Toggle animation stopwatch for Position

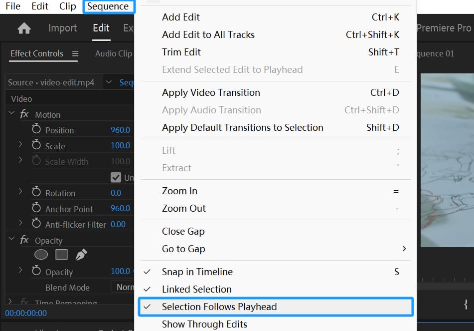36,130
